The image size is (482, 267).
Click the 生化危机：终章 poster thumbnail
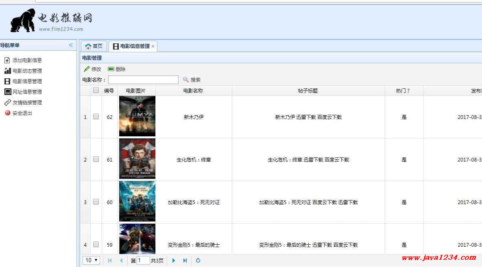[137, 159]
